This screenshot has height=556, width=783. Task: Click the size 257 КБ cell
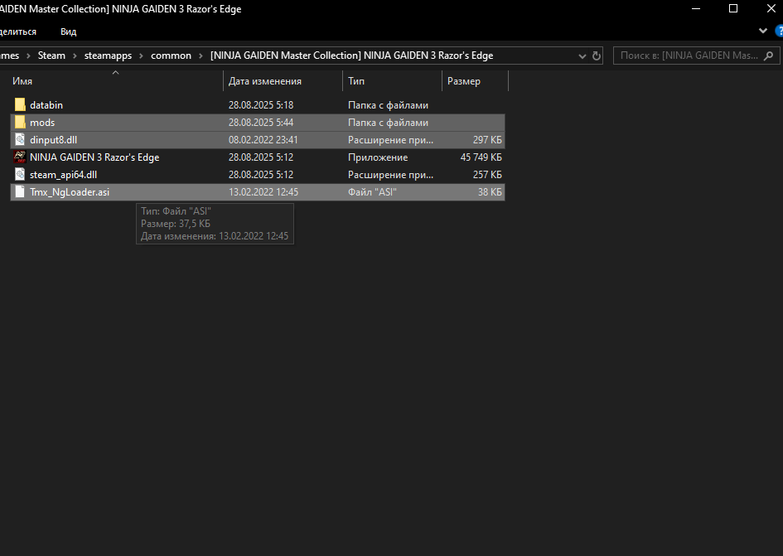coord(487,174)
